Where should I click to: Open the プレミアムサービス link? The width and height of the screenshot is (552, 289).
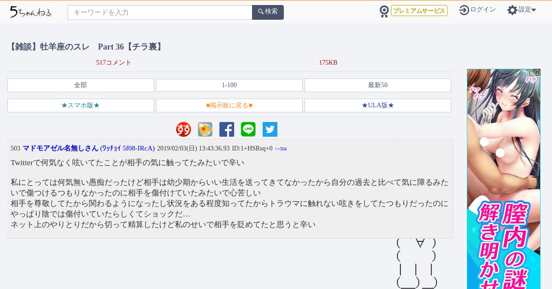pyautogui.click(x=419, y=11)
